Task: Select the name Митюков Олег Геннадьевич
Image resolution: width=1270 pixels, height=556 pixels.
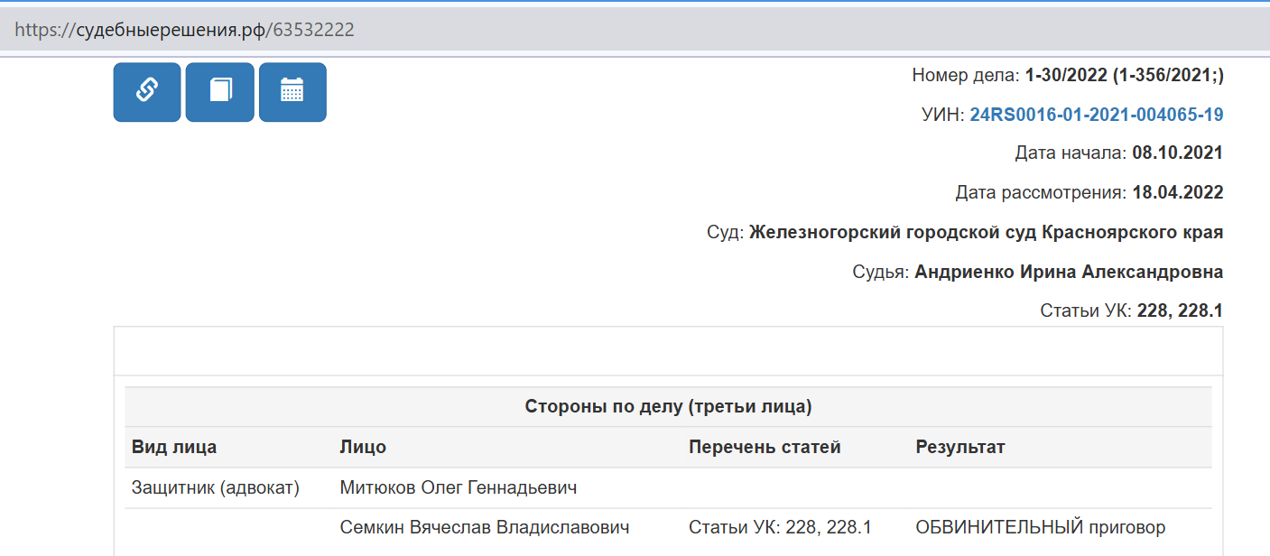Action: [458, 488]
